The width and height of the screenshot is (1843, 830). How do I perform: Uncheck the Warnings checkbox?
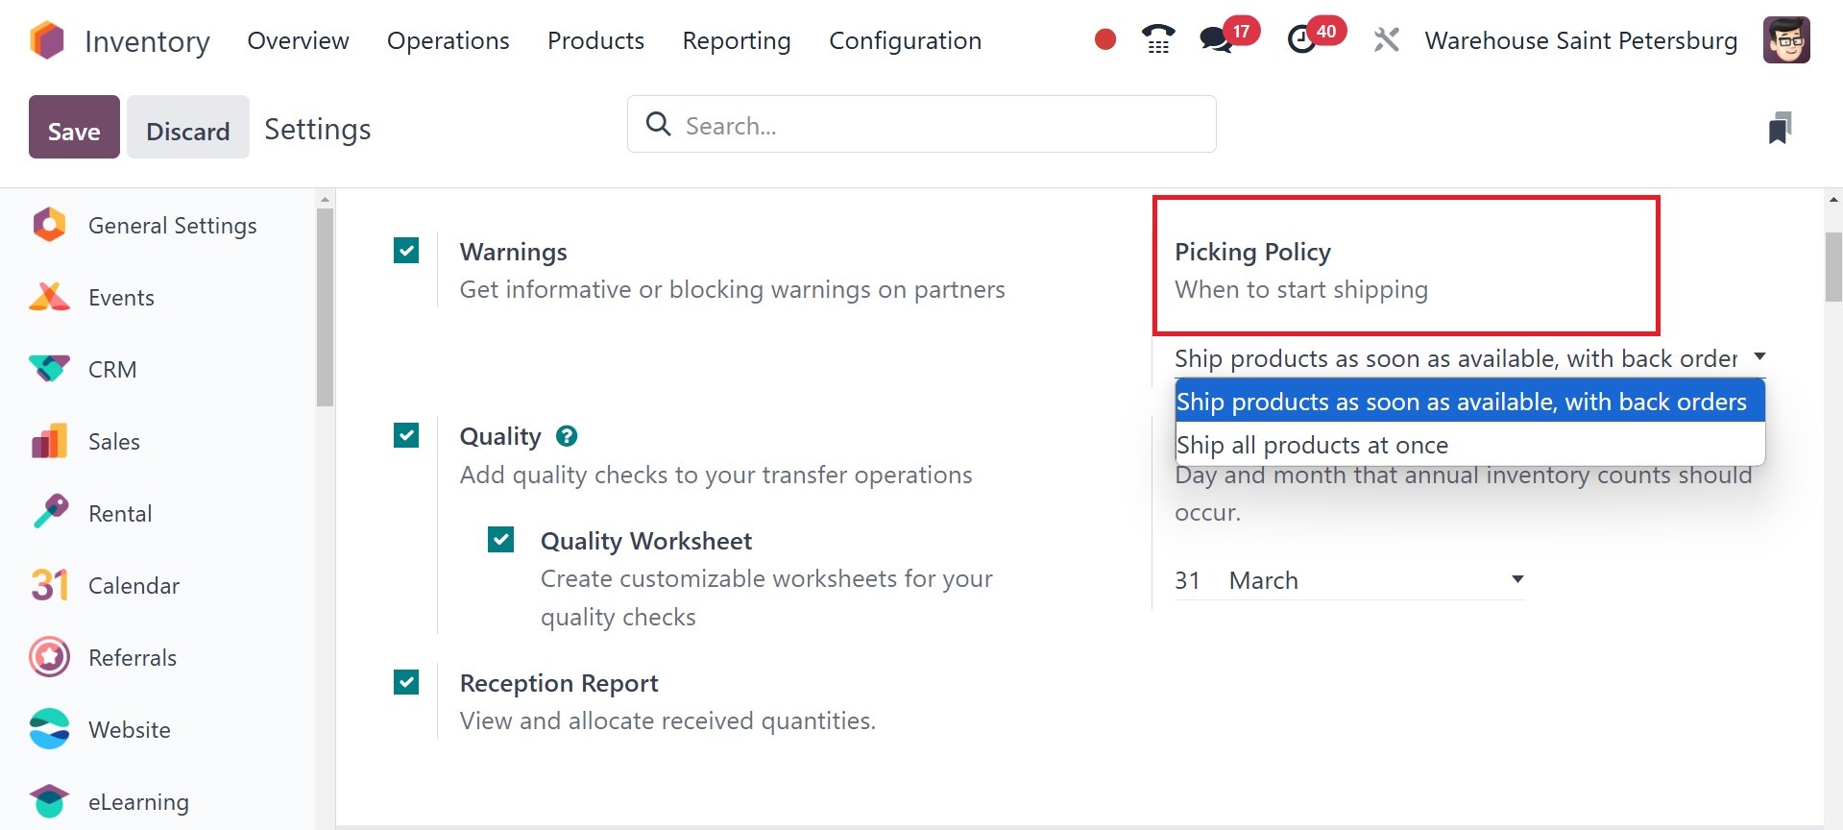(406, 252)
